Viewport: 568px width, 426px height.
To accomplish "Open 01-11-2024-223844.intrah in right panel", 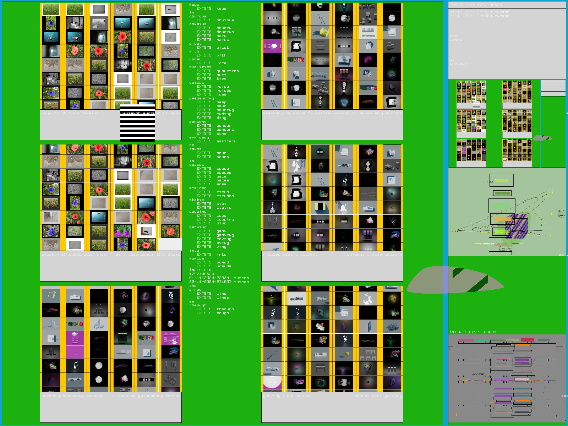I will (479, 12).
